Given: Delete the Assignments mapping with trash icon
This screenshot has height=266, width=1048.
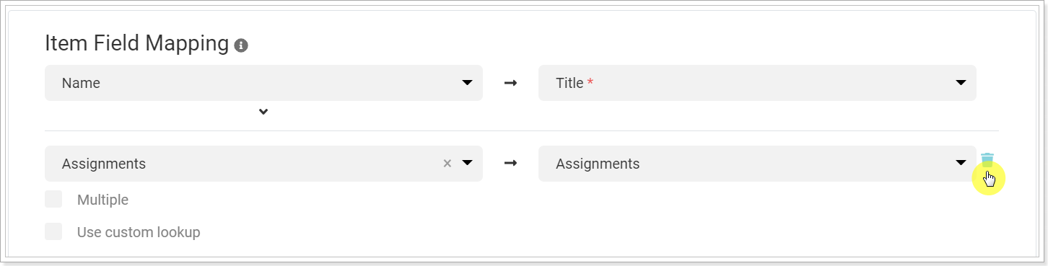Looking at the screenshot, I should tap(987, 160).
